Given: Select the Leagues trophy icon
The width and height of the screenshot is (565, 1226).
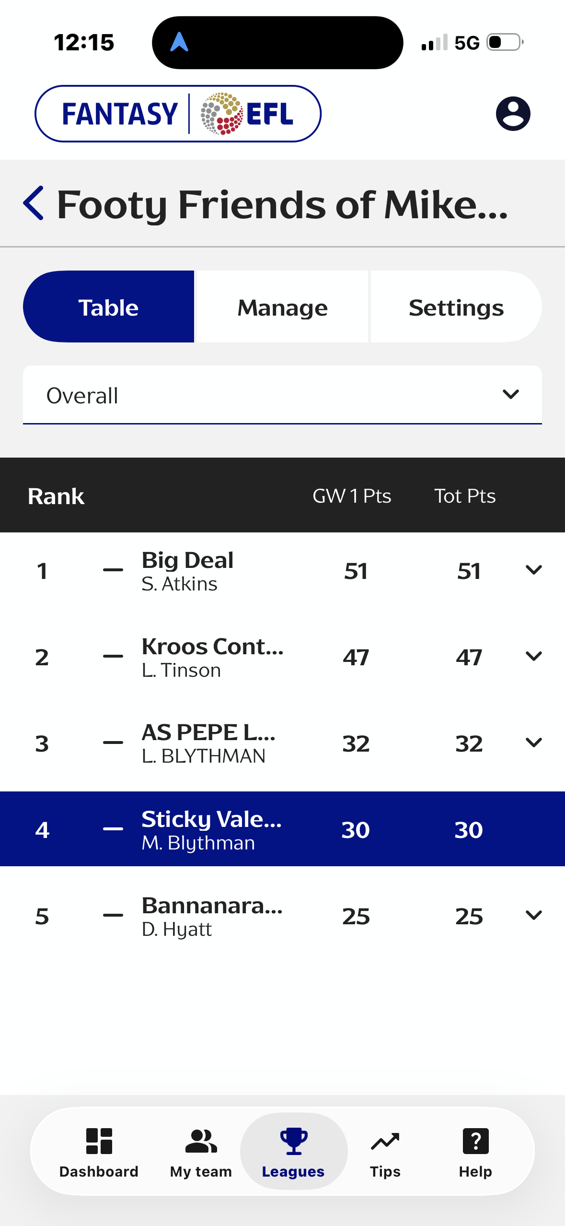Looking at the screenshot, I should coord(293,1141).
